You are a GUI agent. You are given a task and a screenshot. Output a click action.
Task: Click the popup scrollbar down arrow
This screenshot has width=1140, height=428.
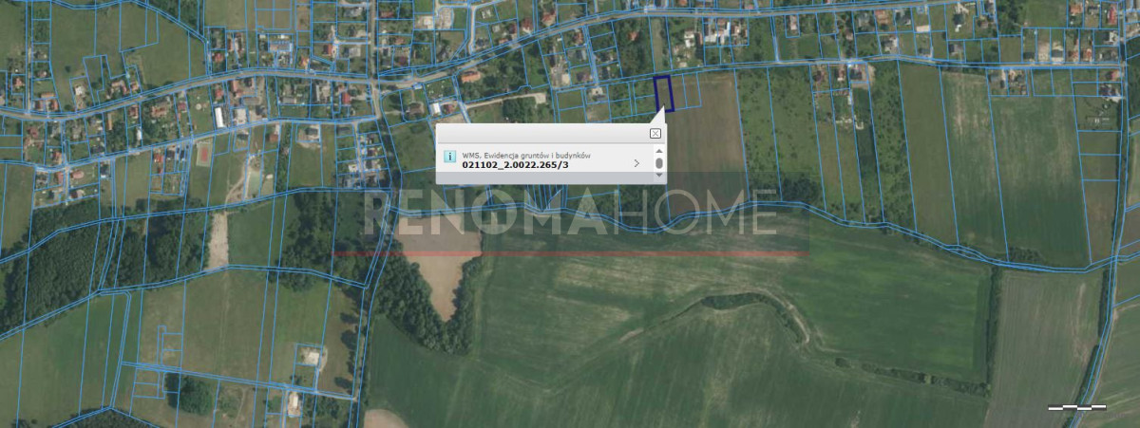click(x=658, y=175)
